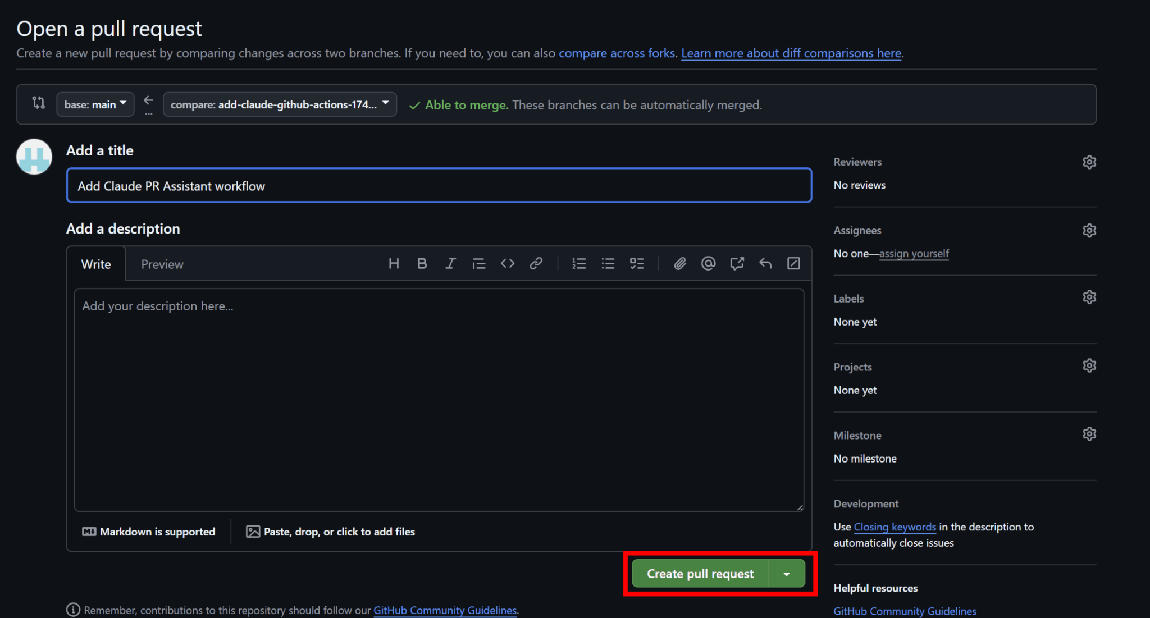1150x618 pixels.
Task: Focus the description text area
Action: (439, 400)
